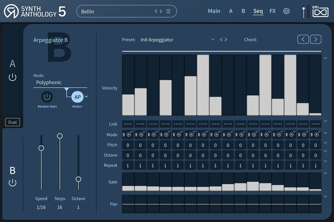334x222 pixels.
Task: Select layer A in left sidebar
Action: pyautogui.click(x=13, y=64)
